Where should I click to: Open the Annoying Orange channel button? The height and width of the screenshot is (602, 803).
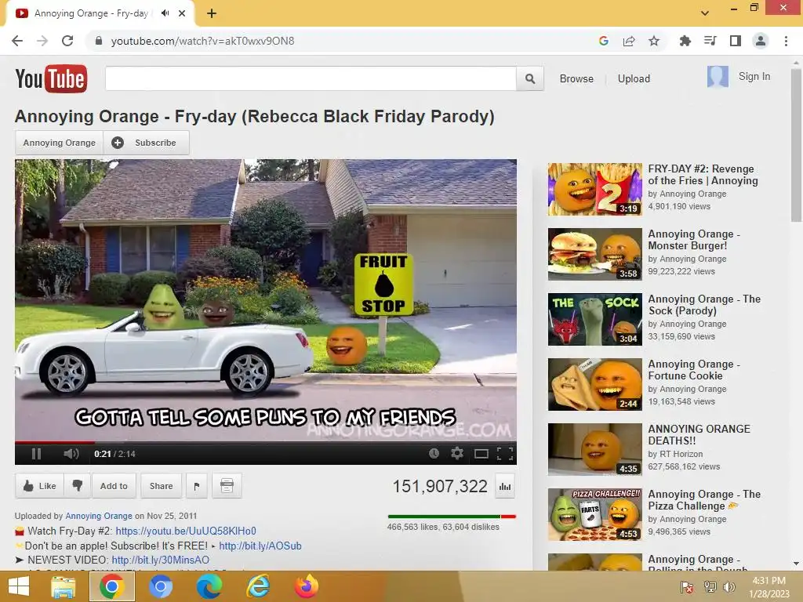point(60,143)
